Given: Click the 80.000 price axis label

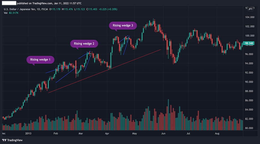Looking at the screenshot, I should click(x=250, y=128).
